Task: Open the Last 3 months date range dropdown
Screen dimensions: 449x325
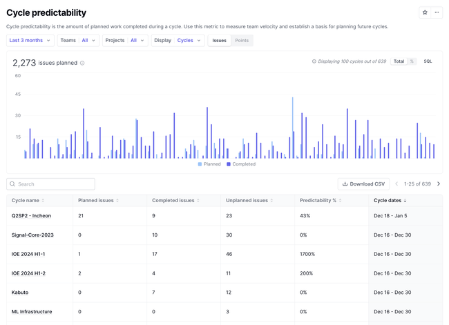Action: 30,40
